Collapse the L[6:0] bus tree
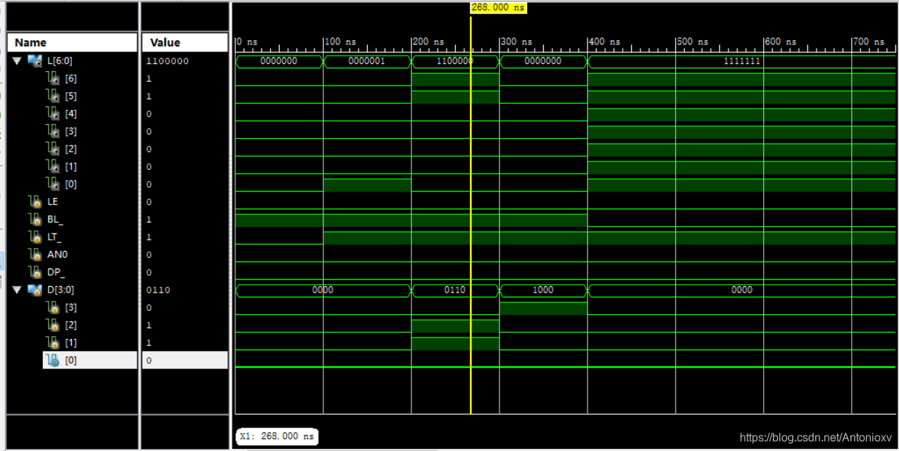This screenshot has height=451, width=899. pyautogui.click(x=15, y=61)
